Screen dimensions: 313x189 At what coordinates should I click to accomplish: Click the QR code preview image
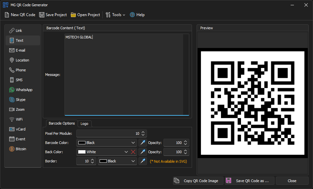253,103
